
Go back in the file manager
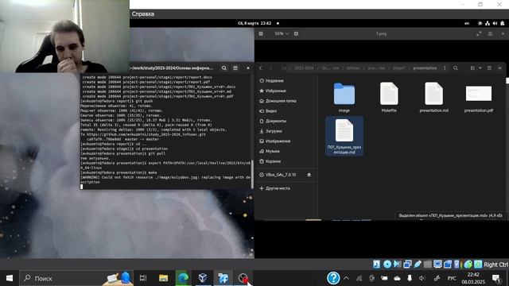coord(260,68)
